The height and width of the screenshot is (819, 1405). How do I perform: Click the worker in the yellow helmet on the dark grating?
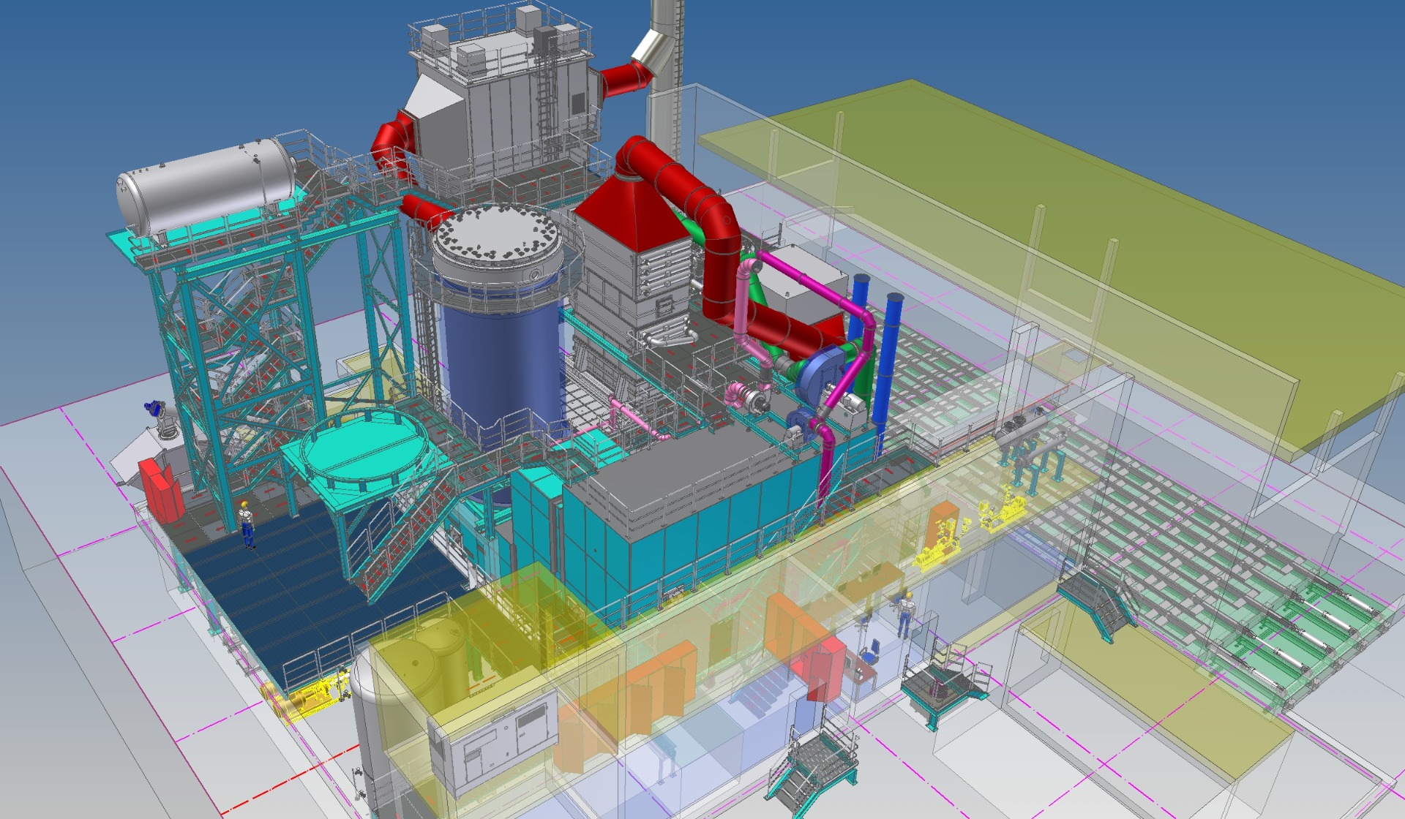247,523
